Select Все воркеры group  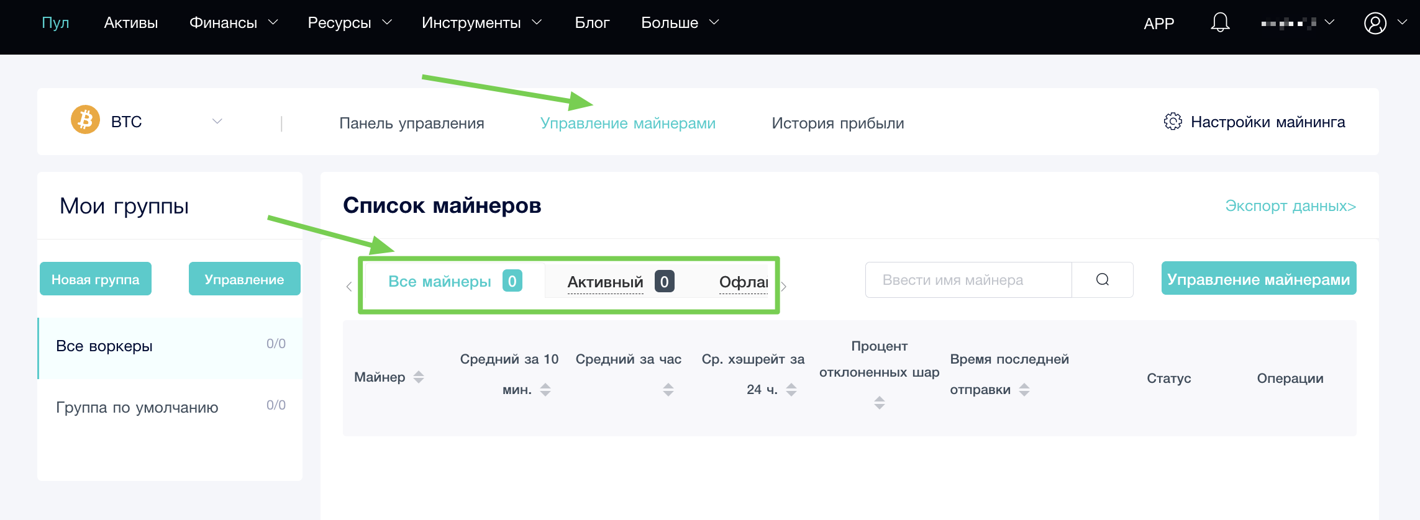[170, 348]
